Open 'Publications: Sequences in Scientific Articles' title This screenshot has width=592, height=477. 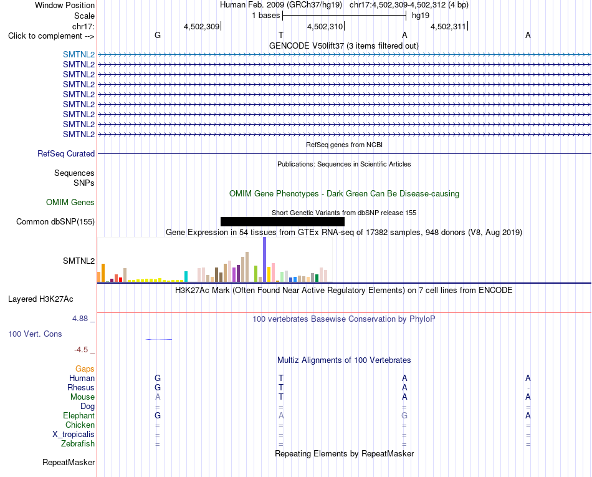point(344,164)
